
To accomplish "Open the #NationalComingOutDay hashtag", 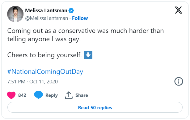I will pyautogui.click(x=45, y=72).
